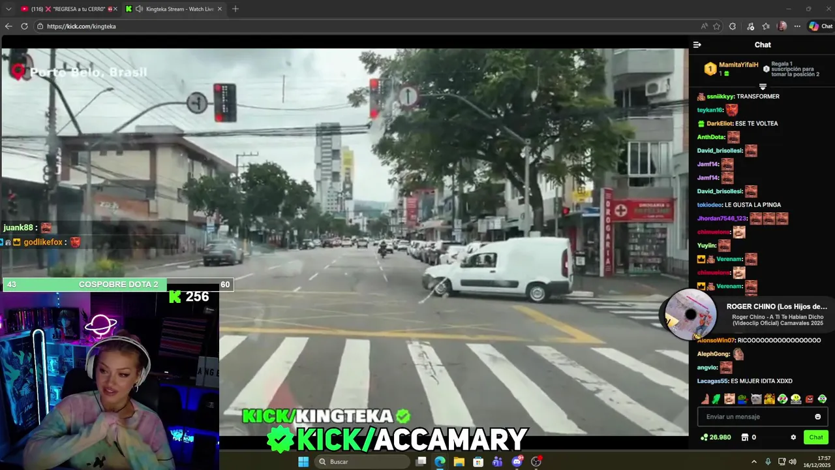Click username tokiodeo in chat
The image size is (835, 470).
coord(709,205)
